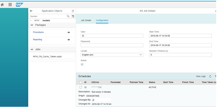Image resolution: width=217 pixels, height=107 pixels.
Task: Switch to the Job Details tab
Action: click(x=86, y=20)
